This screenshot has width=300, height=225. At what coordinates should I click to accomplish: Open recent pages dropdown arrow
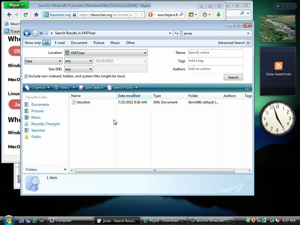[x=41, y=33]
